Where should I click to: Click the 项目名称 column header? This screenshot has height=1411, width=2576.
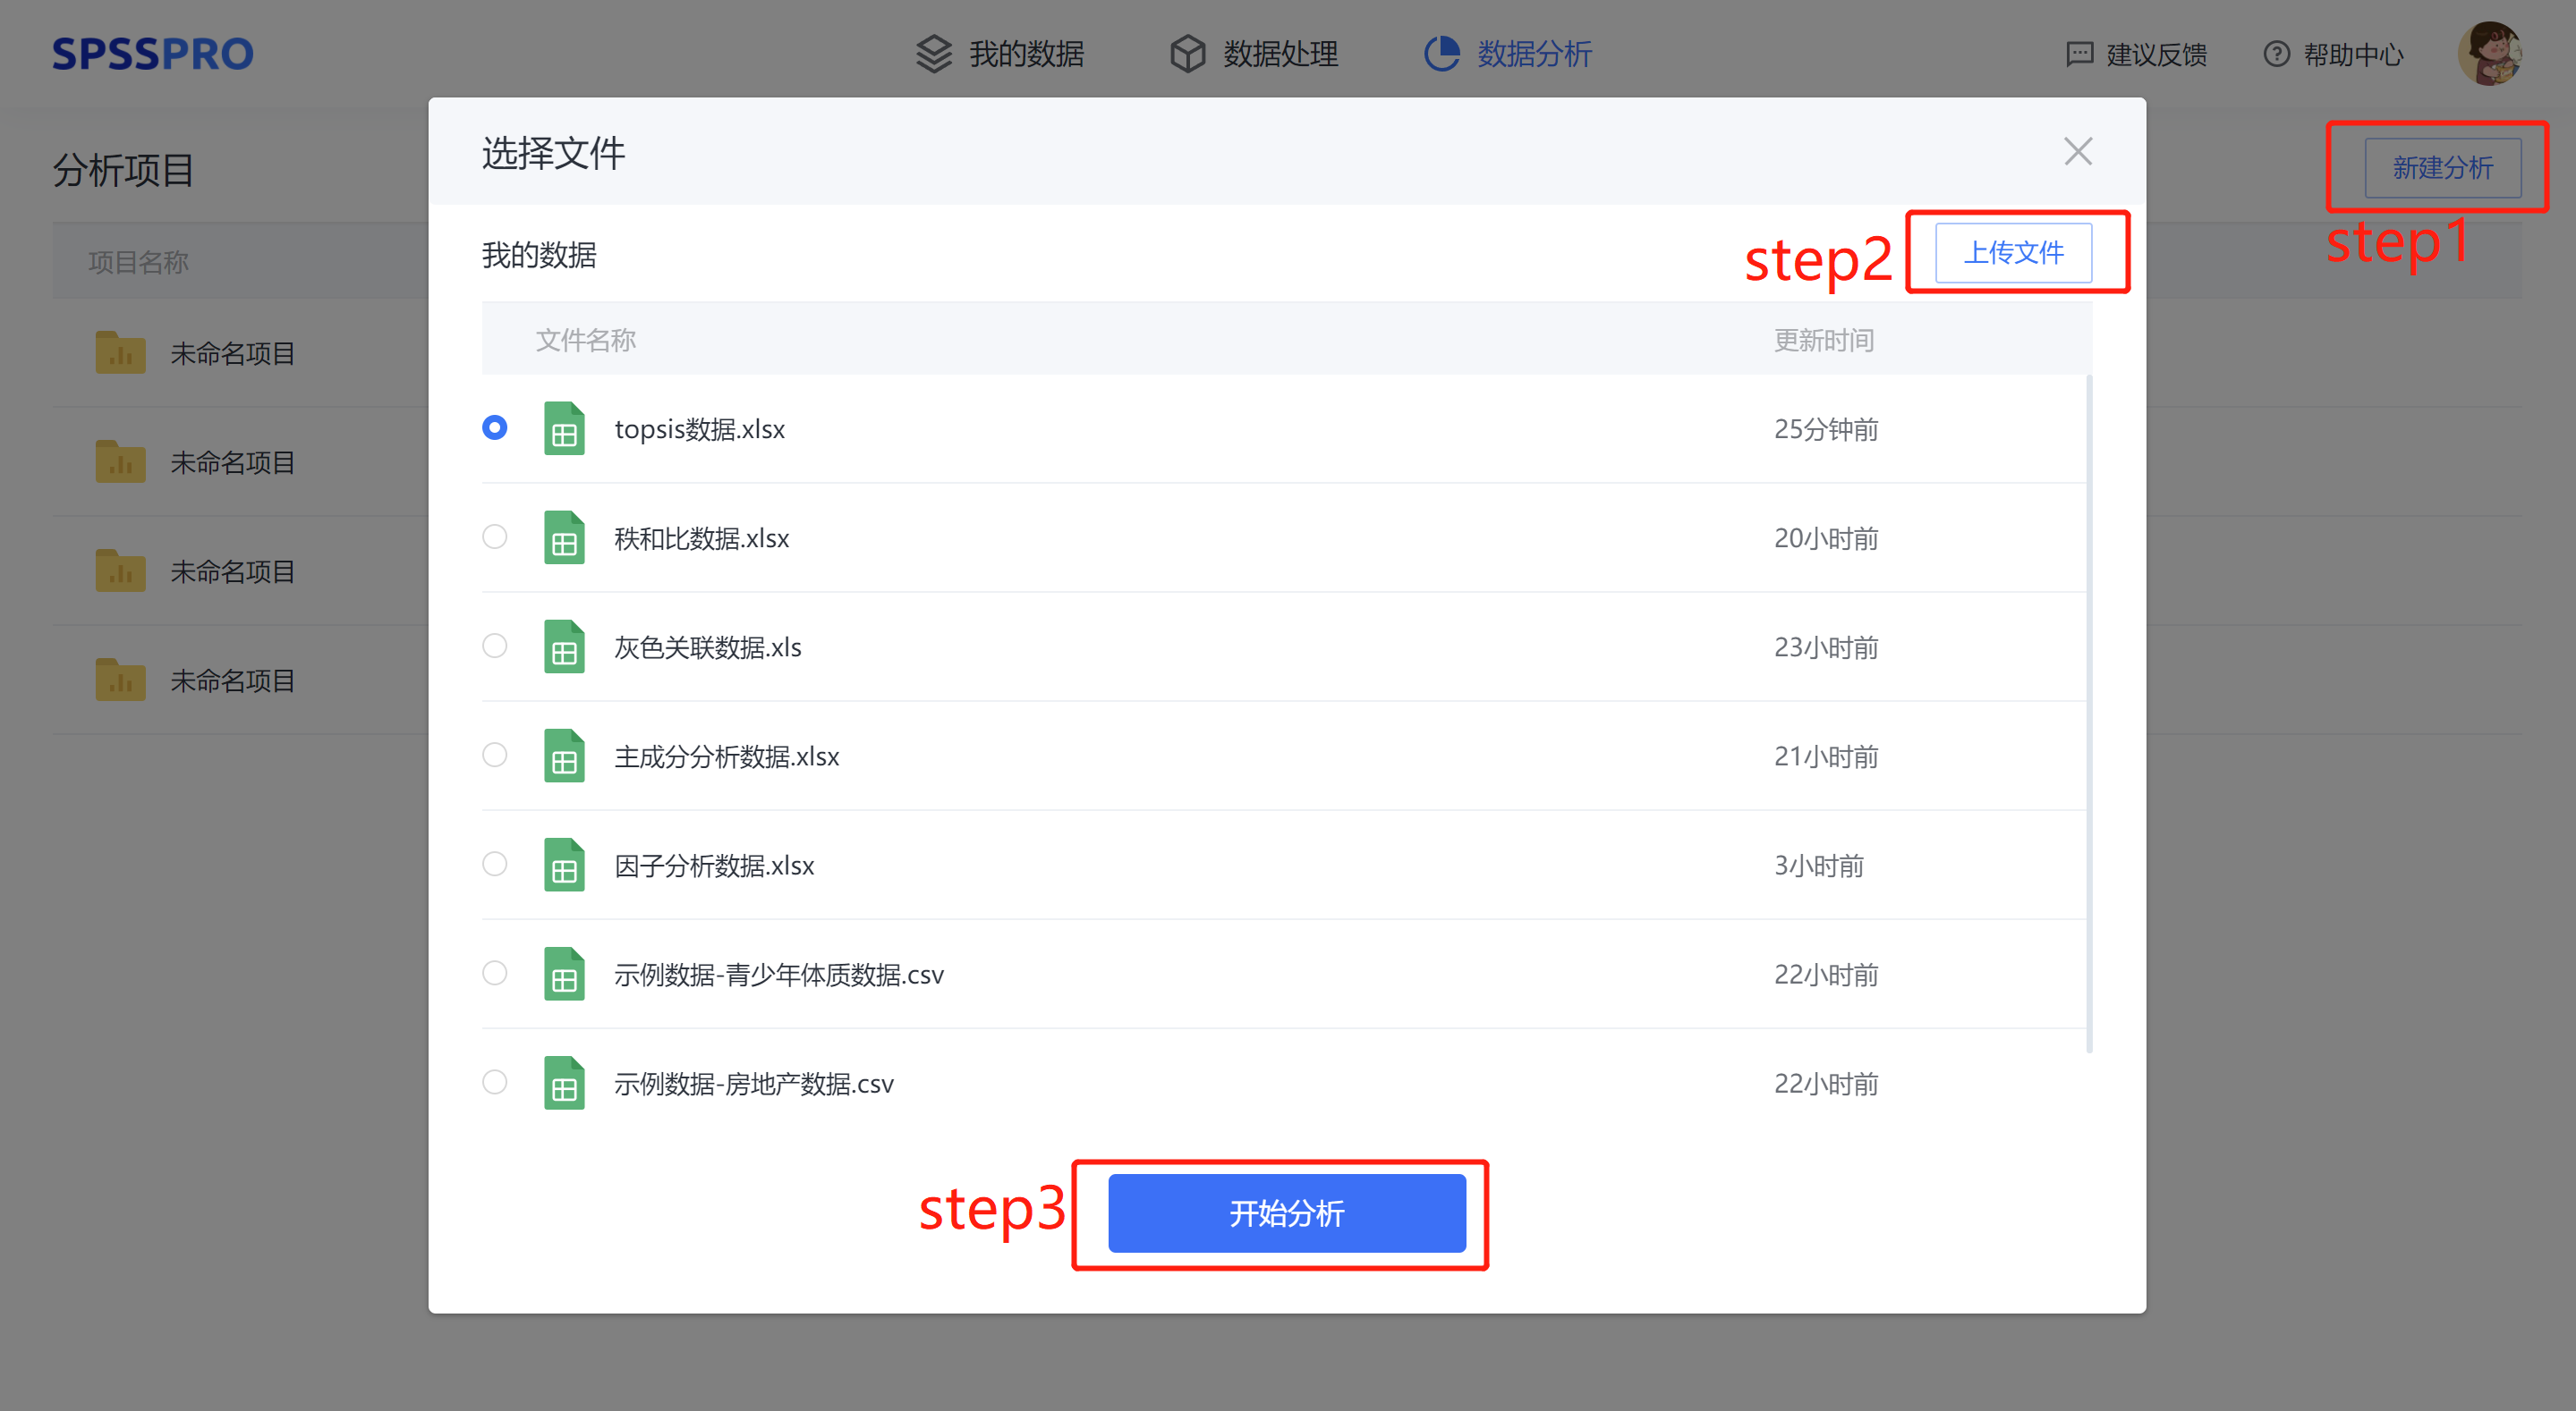pyautogui.click(x=138, y=262)
